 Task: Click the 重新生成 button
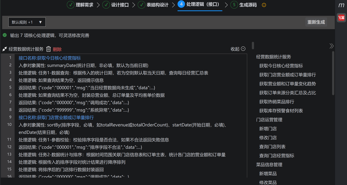click(x=316, y=22)
